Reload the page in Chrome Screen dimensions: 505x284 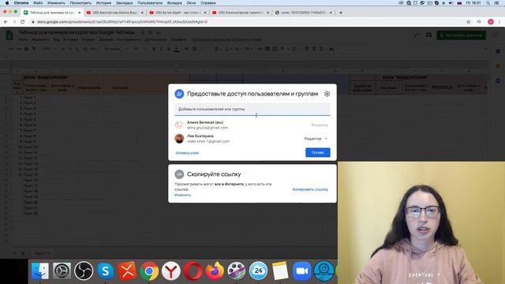coord(23,22)
